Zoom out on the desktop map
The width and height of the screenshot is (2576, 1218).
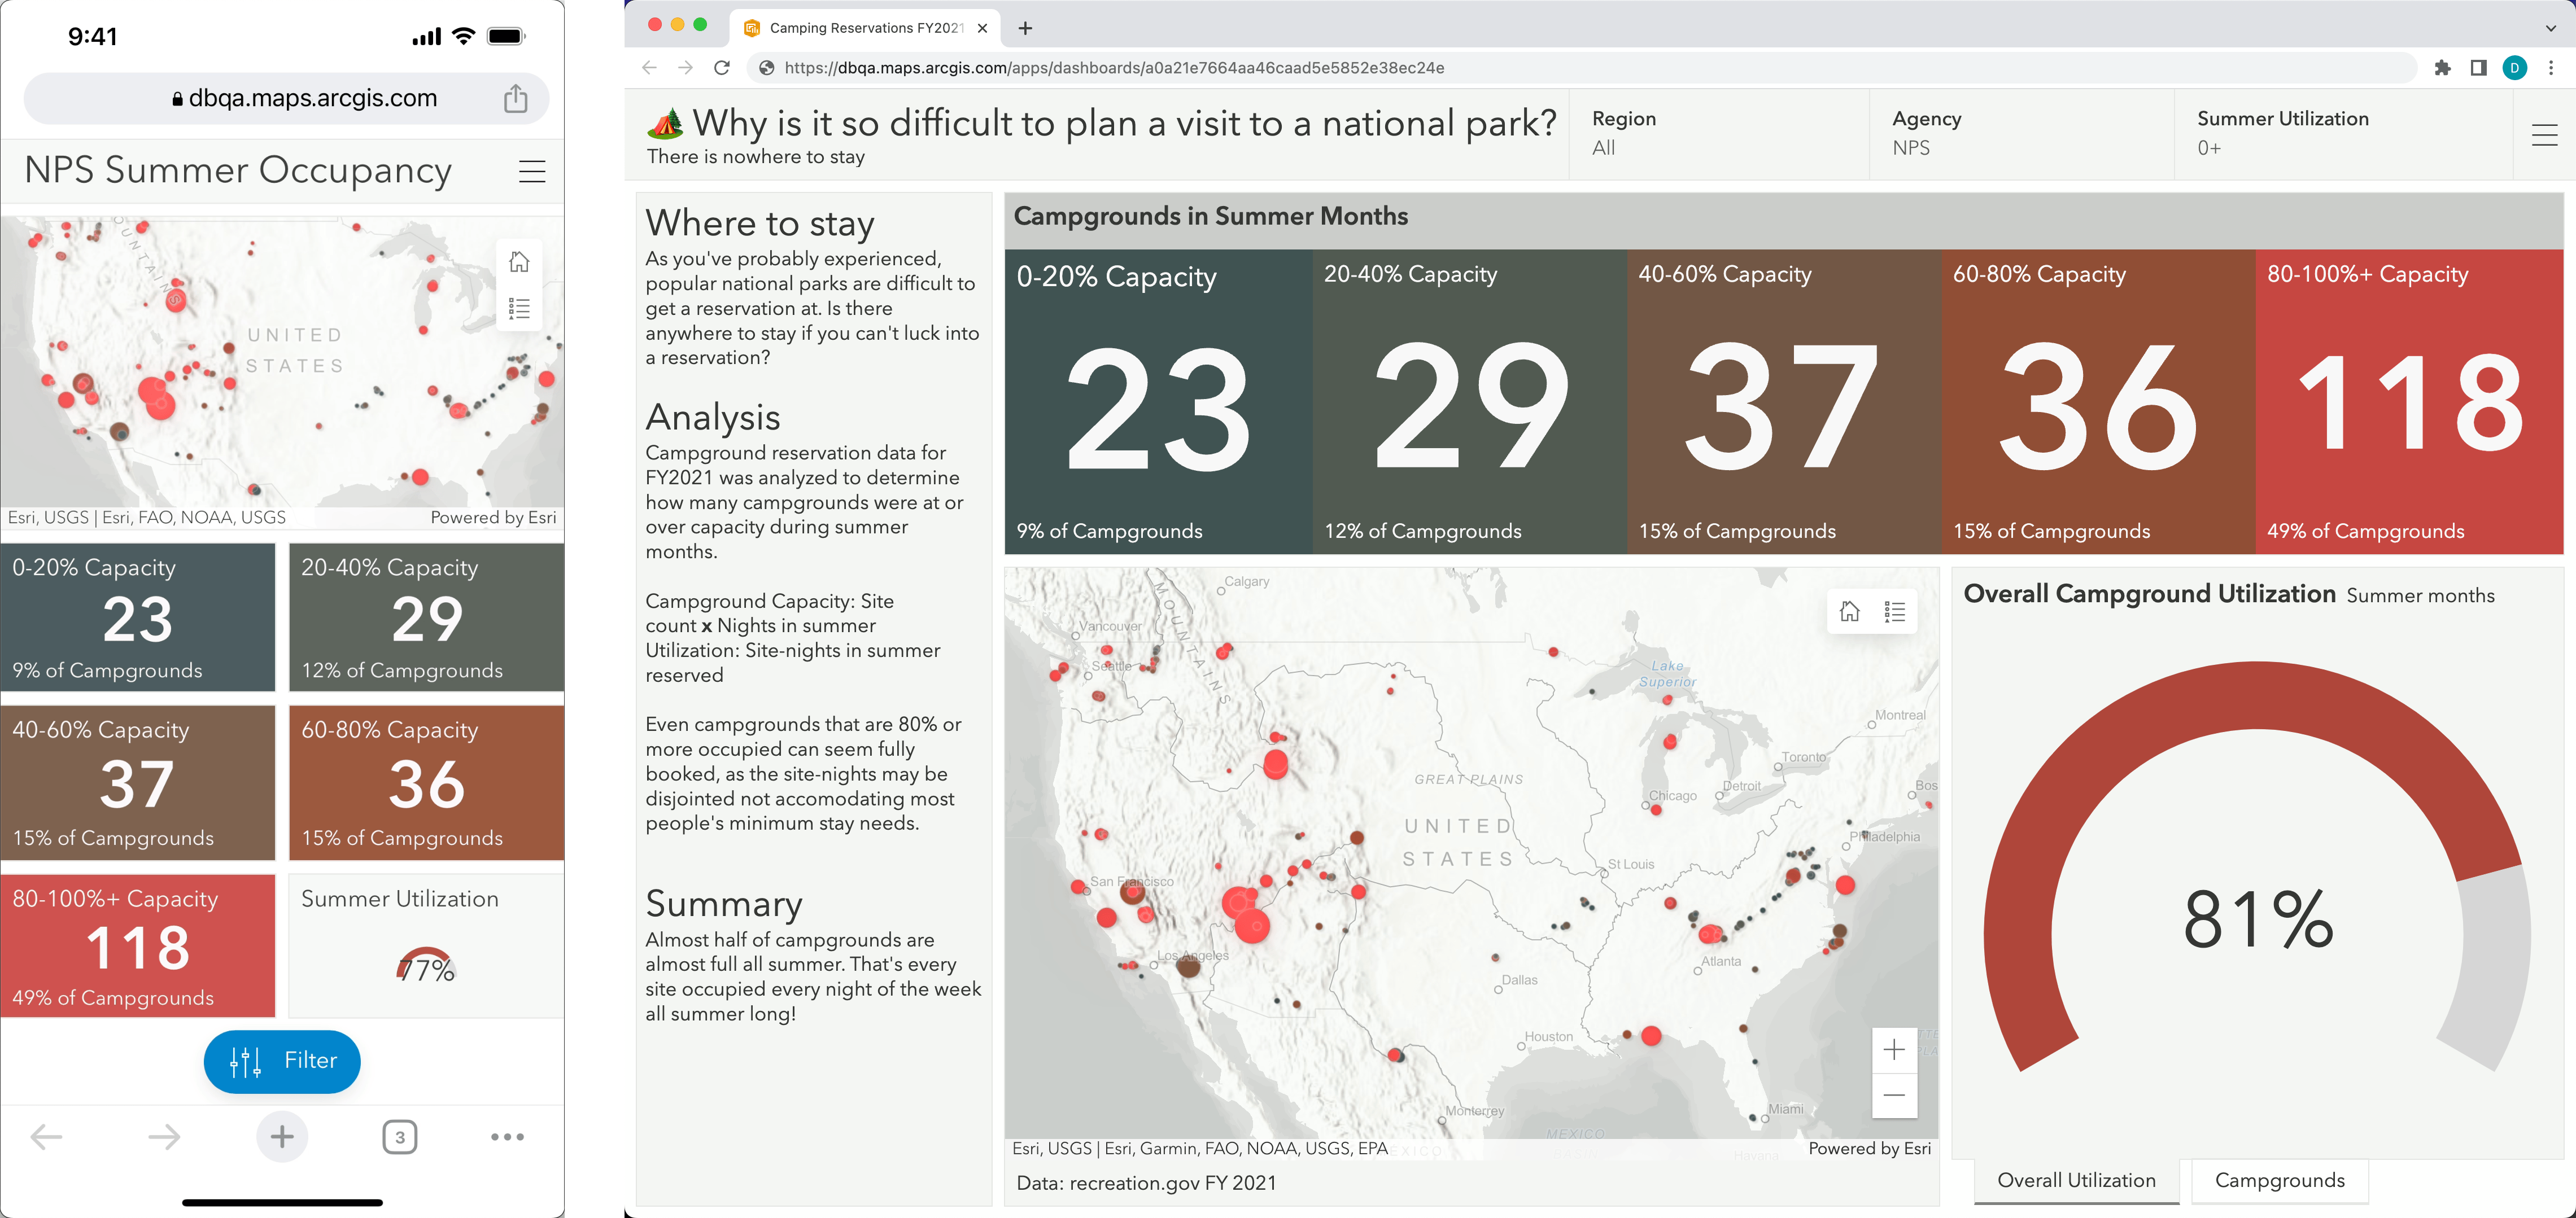click(x=1894, y=1095)
